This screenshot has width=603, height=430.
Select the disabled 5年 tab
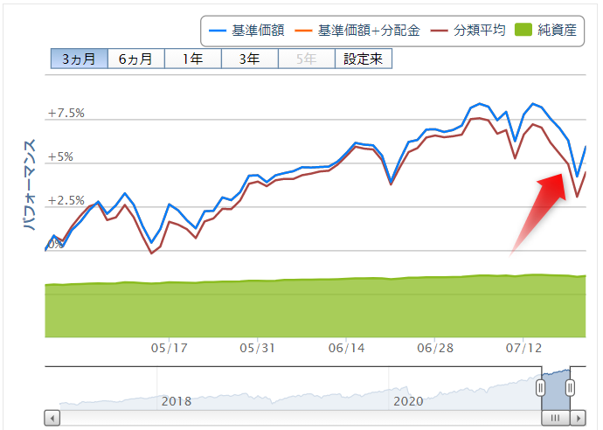(x=307, y=59)
